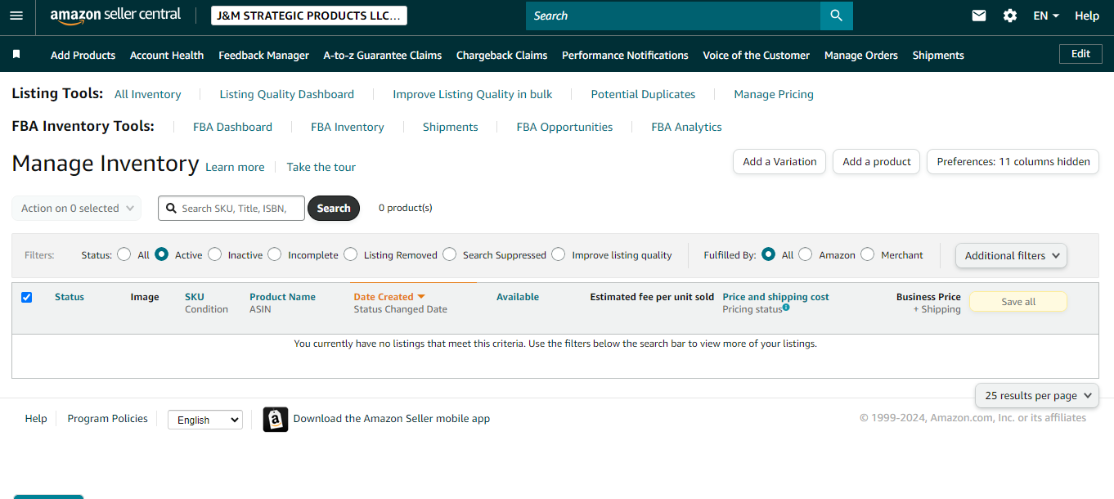Open All Inventory listing tool
The image size is (1114, 499).
point(148,94)
